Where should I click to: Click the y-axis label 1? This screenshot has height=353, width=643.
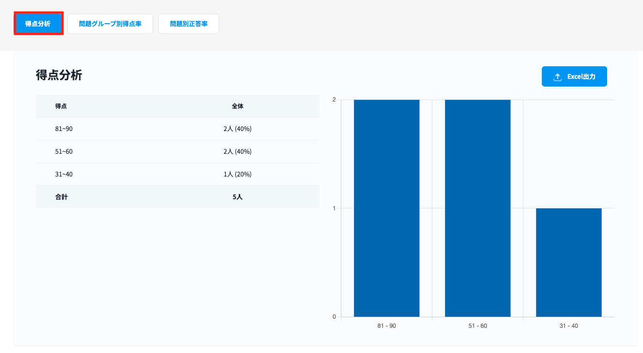[x=334, y=208]
